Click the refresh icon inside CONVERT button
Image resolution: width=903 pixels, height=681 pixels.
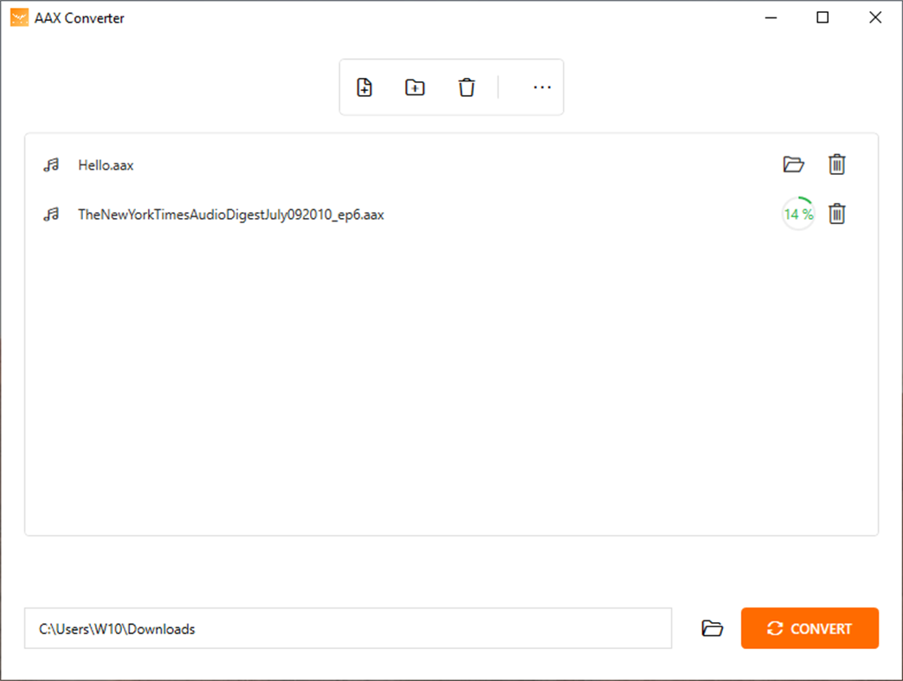click(x=775, y=628)
